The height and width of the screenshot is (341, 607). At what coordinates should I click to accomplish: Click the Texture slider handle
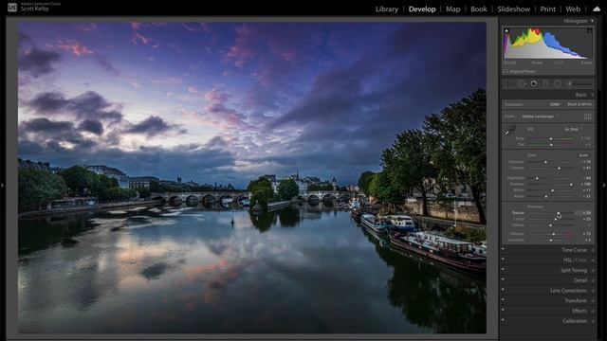558,213
